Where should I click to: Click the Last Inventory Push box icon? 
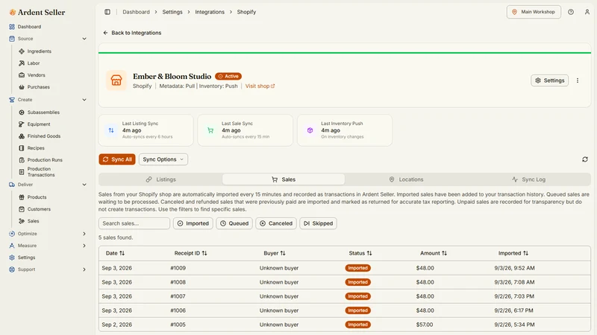click(x=310, y=130)
